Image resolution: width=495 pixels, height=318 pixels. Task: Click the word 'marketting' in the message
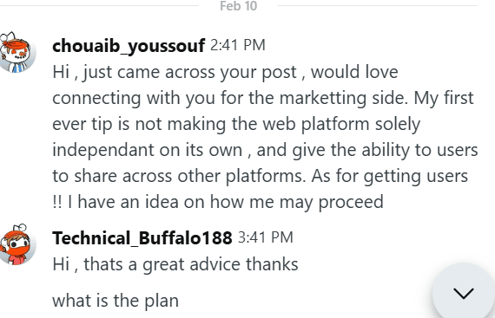(323, 98)
